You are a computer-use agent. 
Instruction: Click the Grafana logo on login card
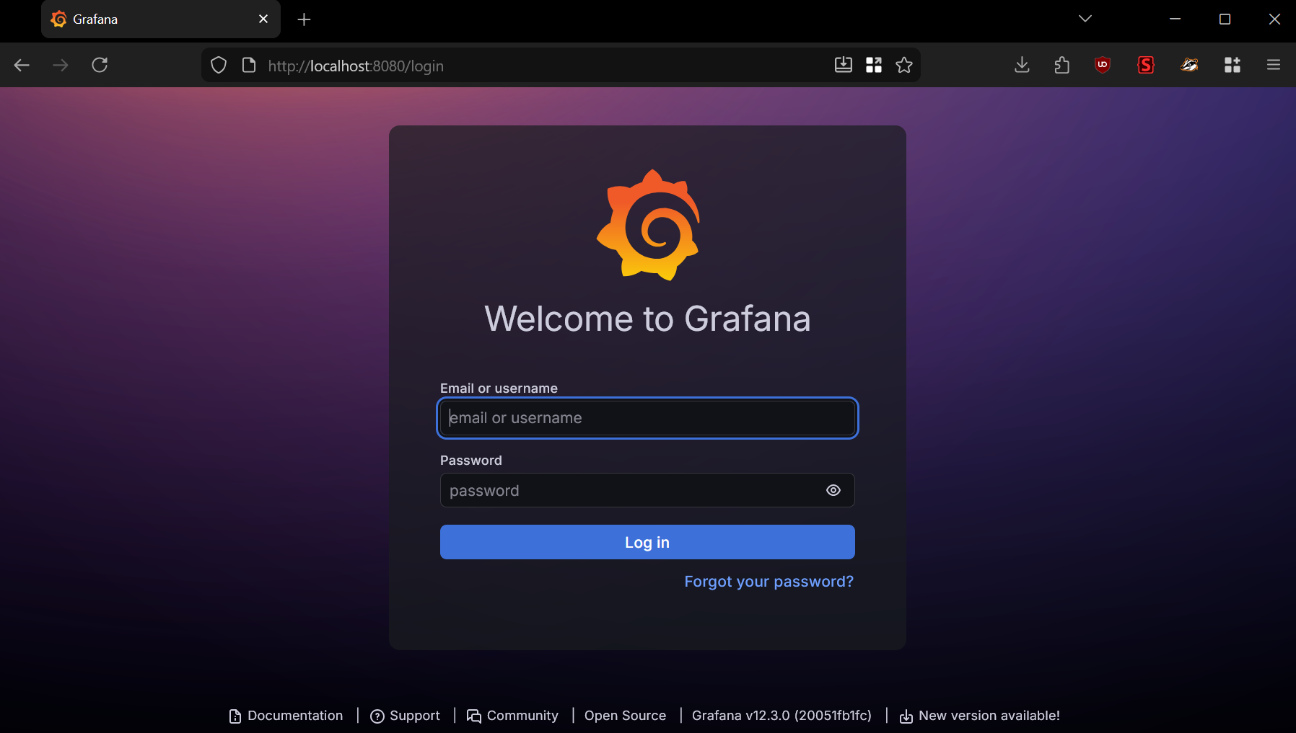tap(648, 225)
